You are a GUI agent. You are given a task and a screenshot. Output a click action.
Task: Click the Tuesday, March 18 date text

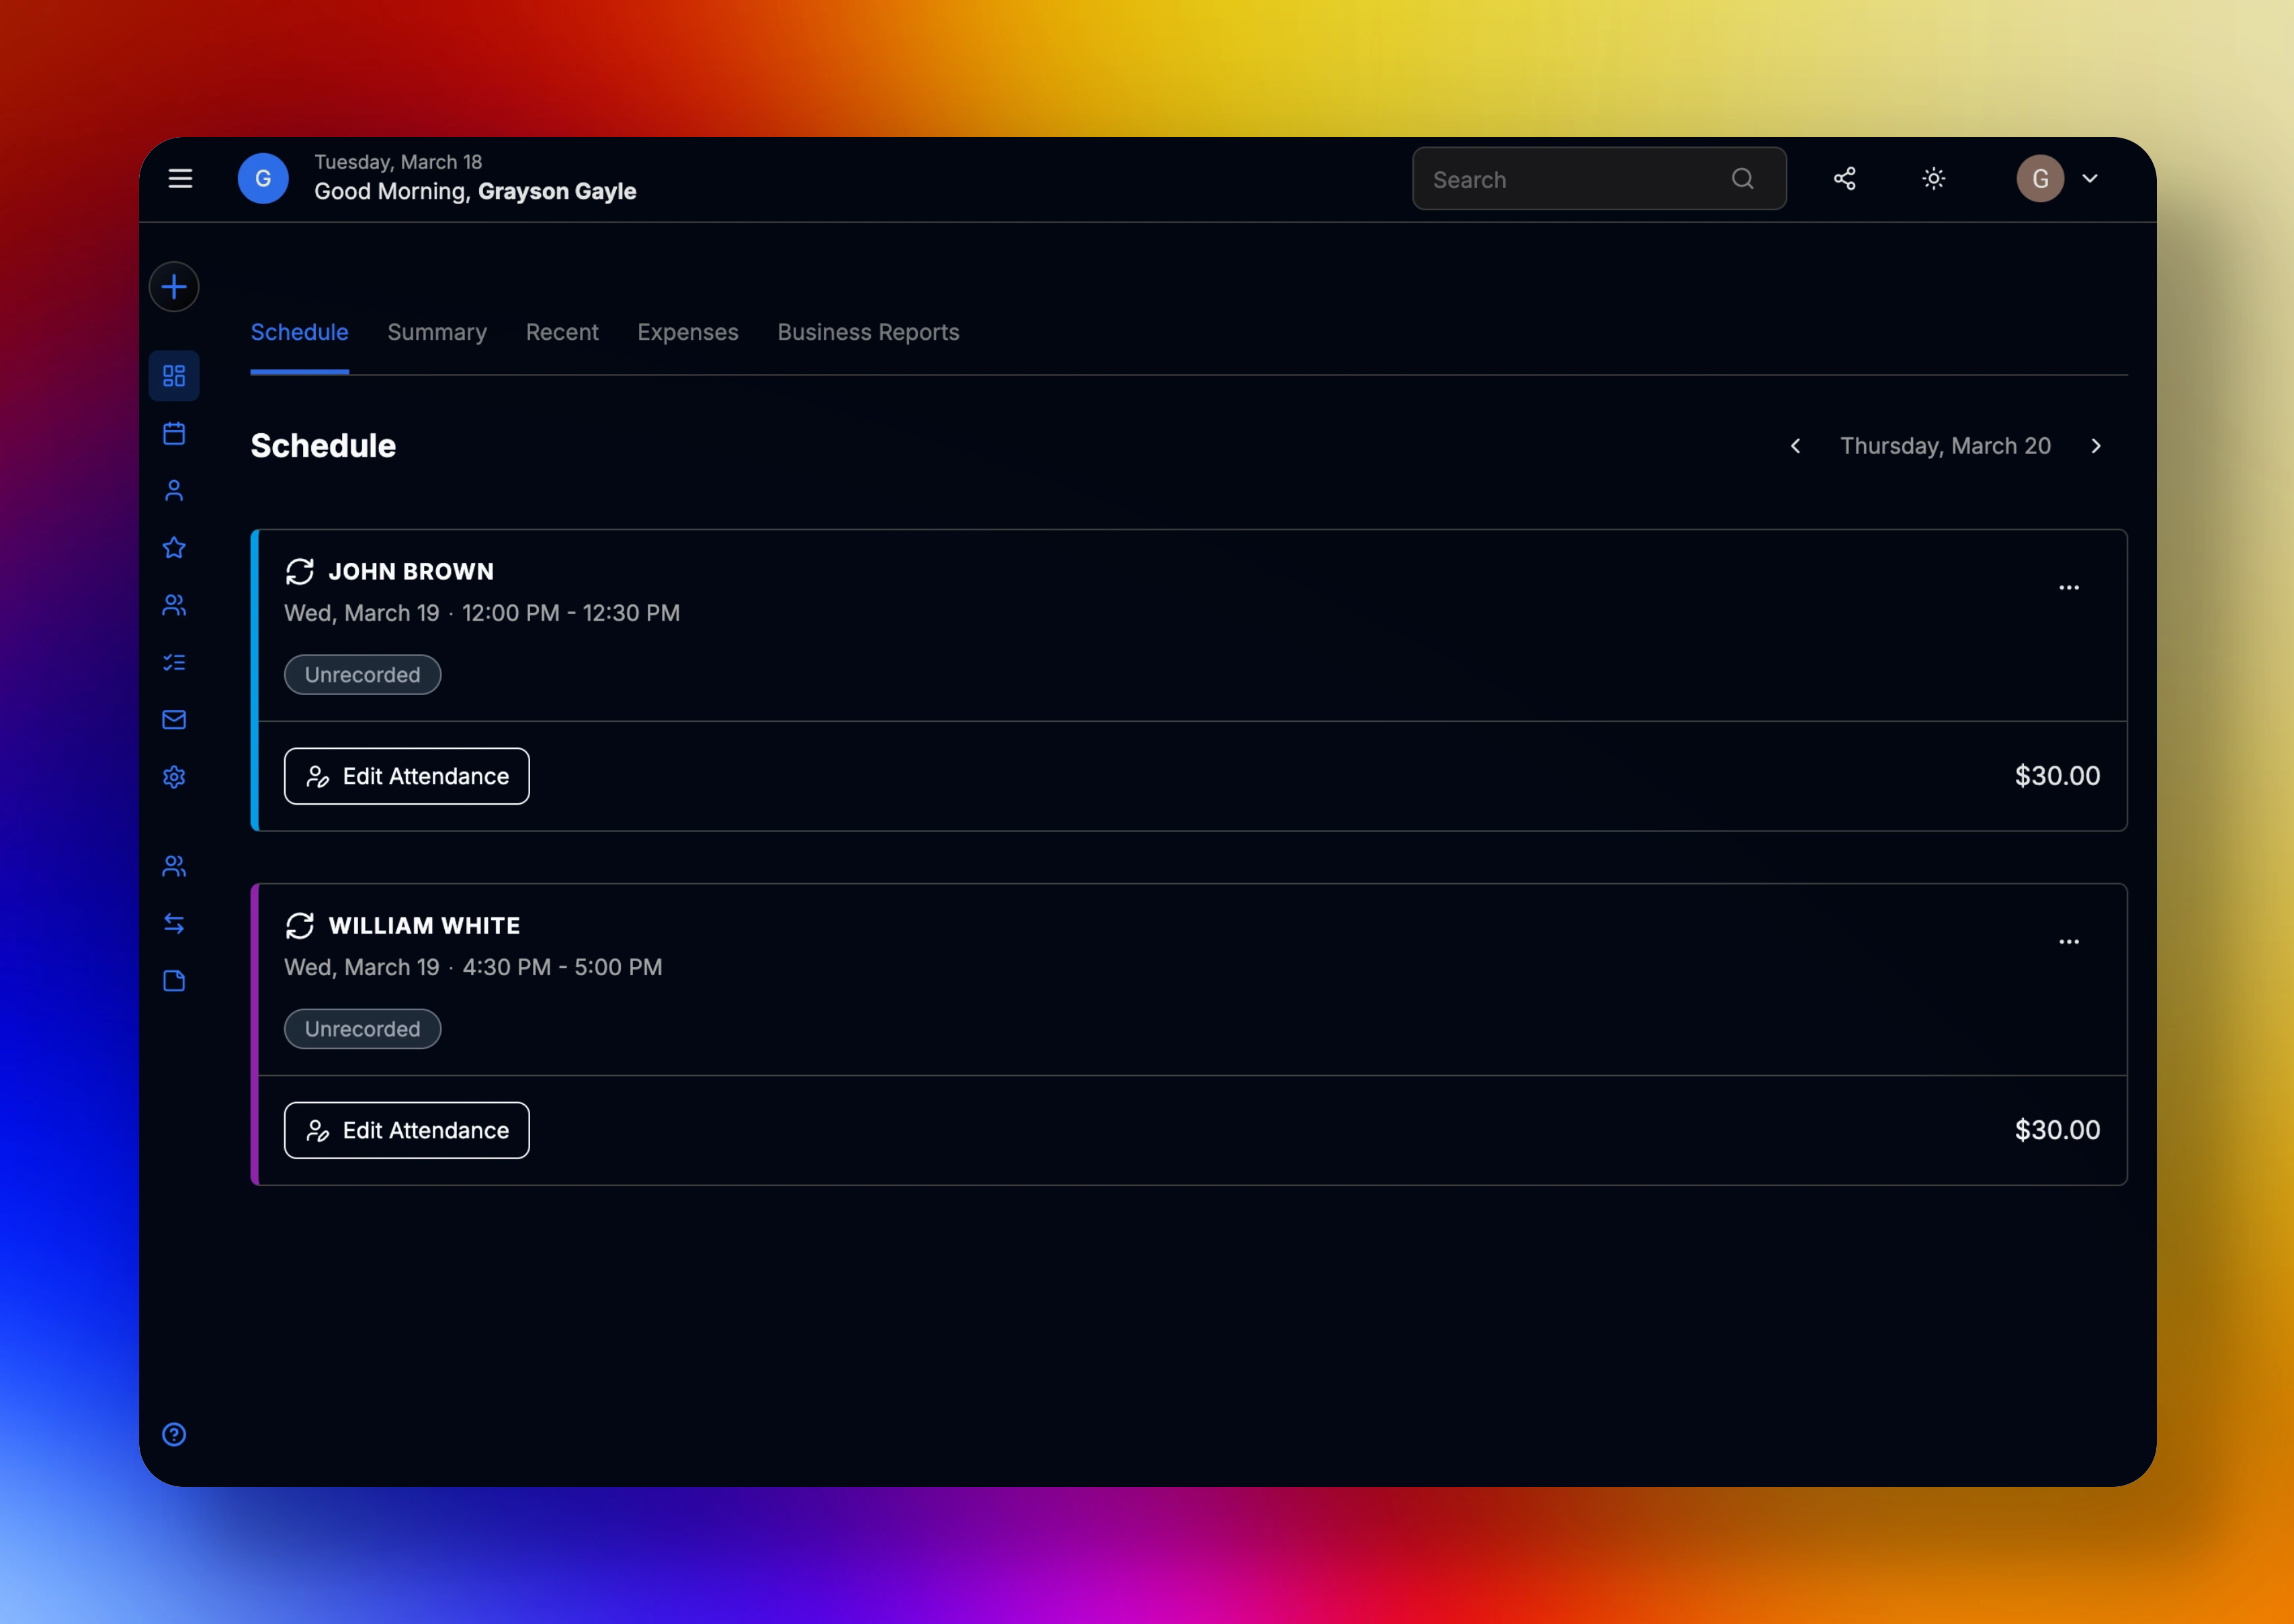[x=398, y=162]
